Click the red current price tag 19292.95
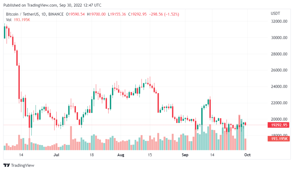Viewport: 294px width, 171px height. coord(279,125)
